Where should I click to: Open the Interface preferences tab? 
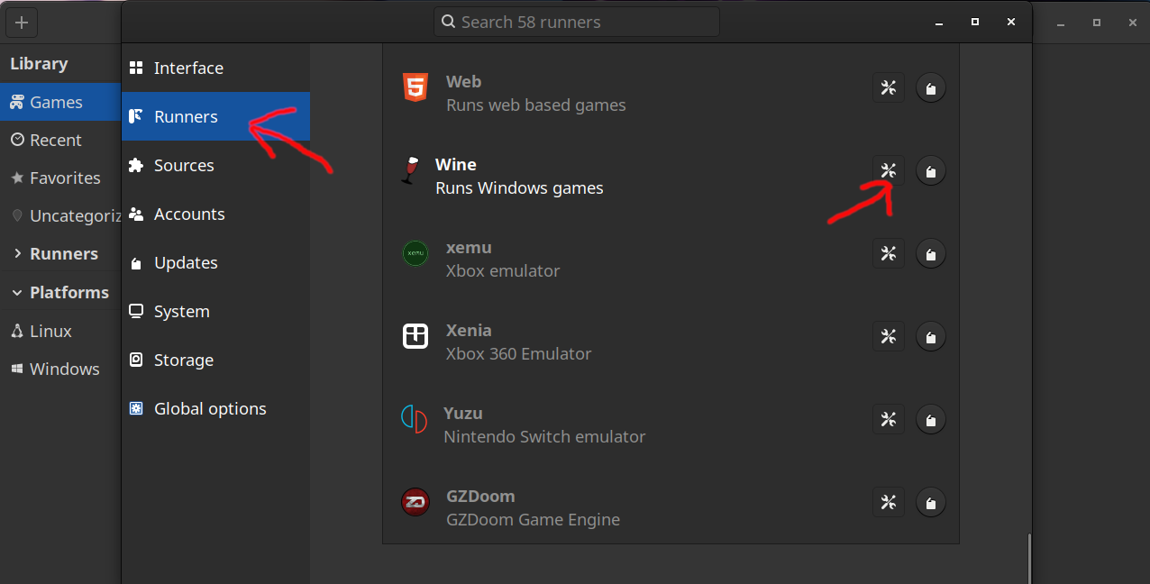(216, 68)
